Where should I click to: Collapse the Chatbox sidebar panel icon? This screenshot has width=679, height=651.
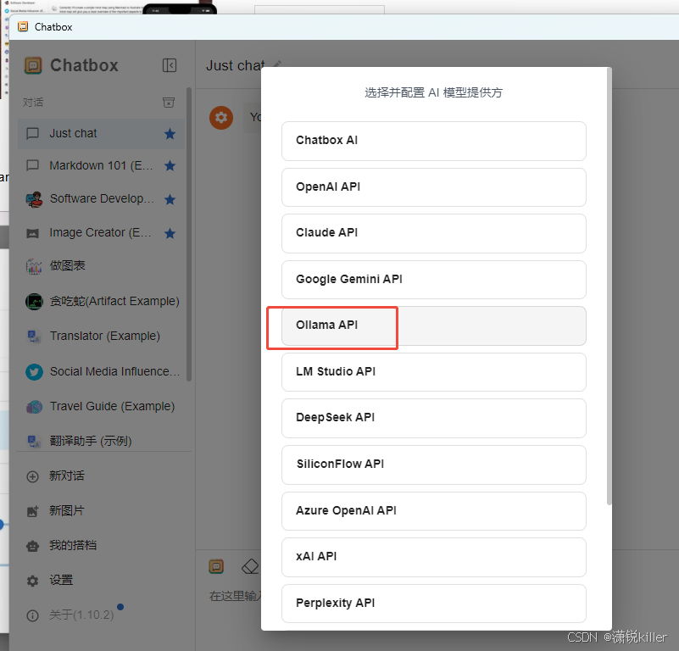(170, 65)
